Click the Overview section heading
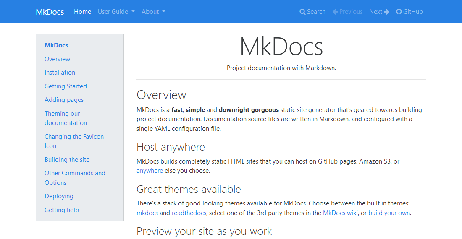462x239 pixels. [x=161, y=95]
